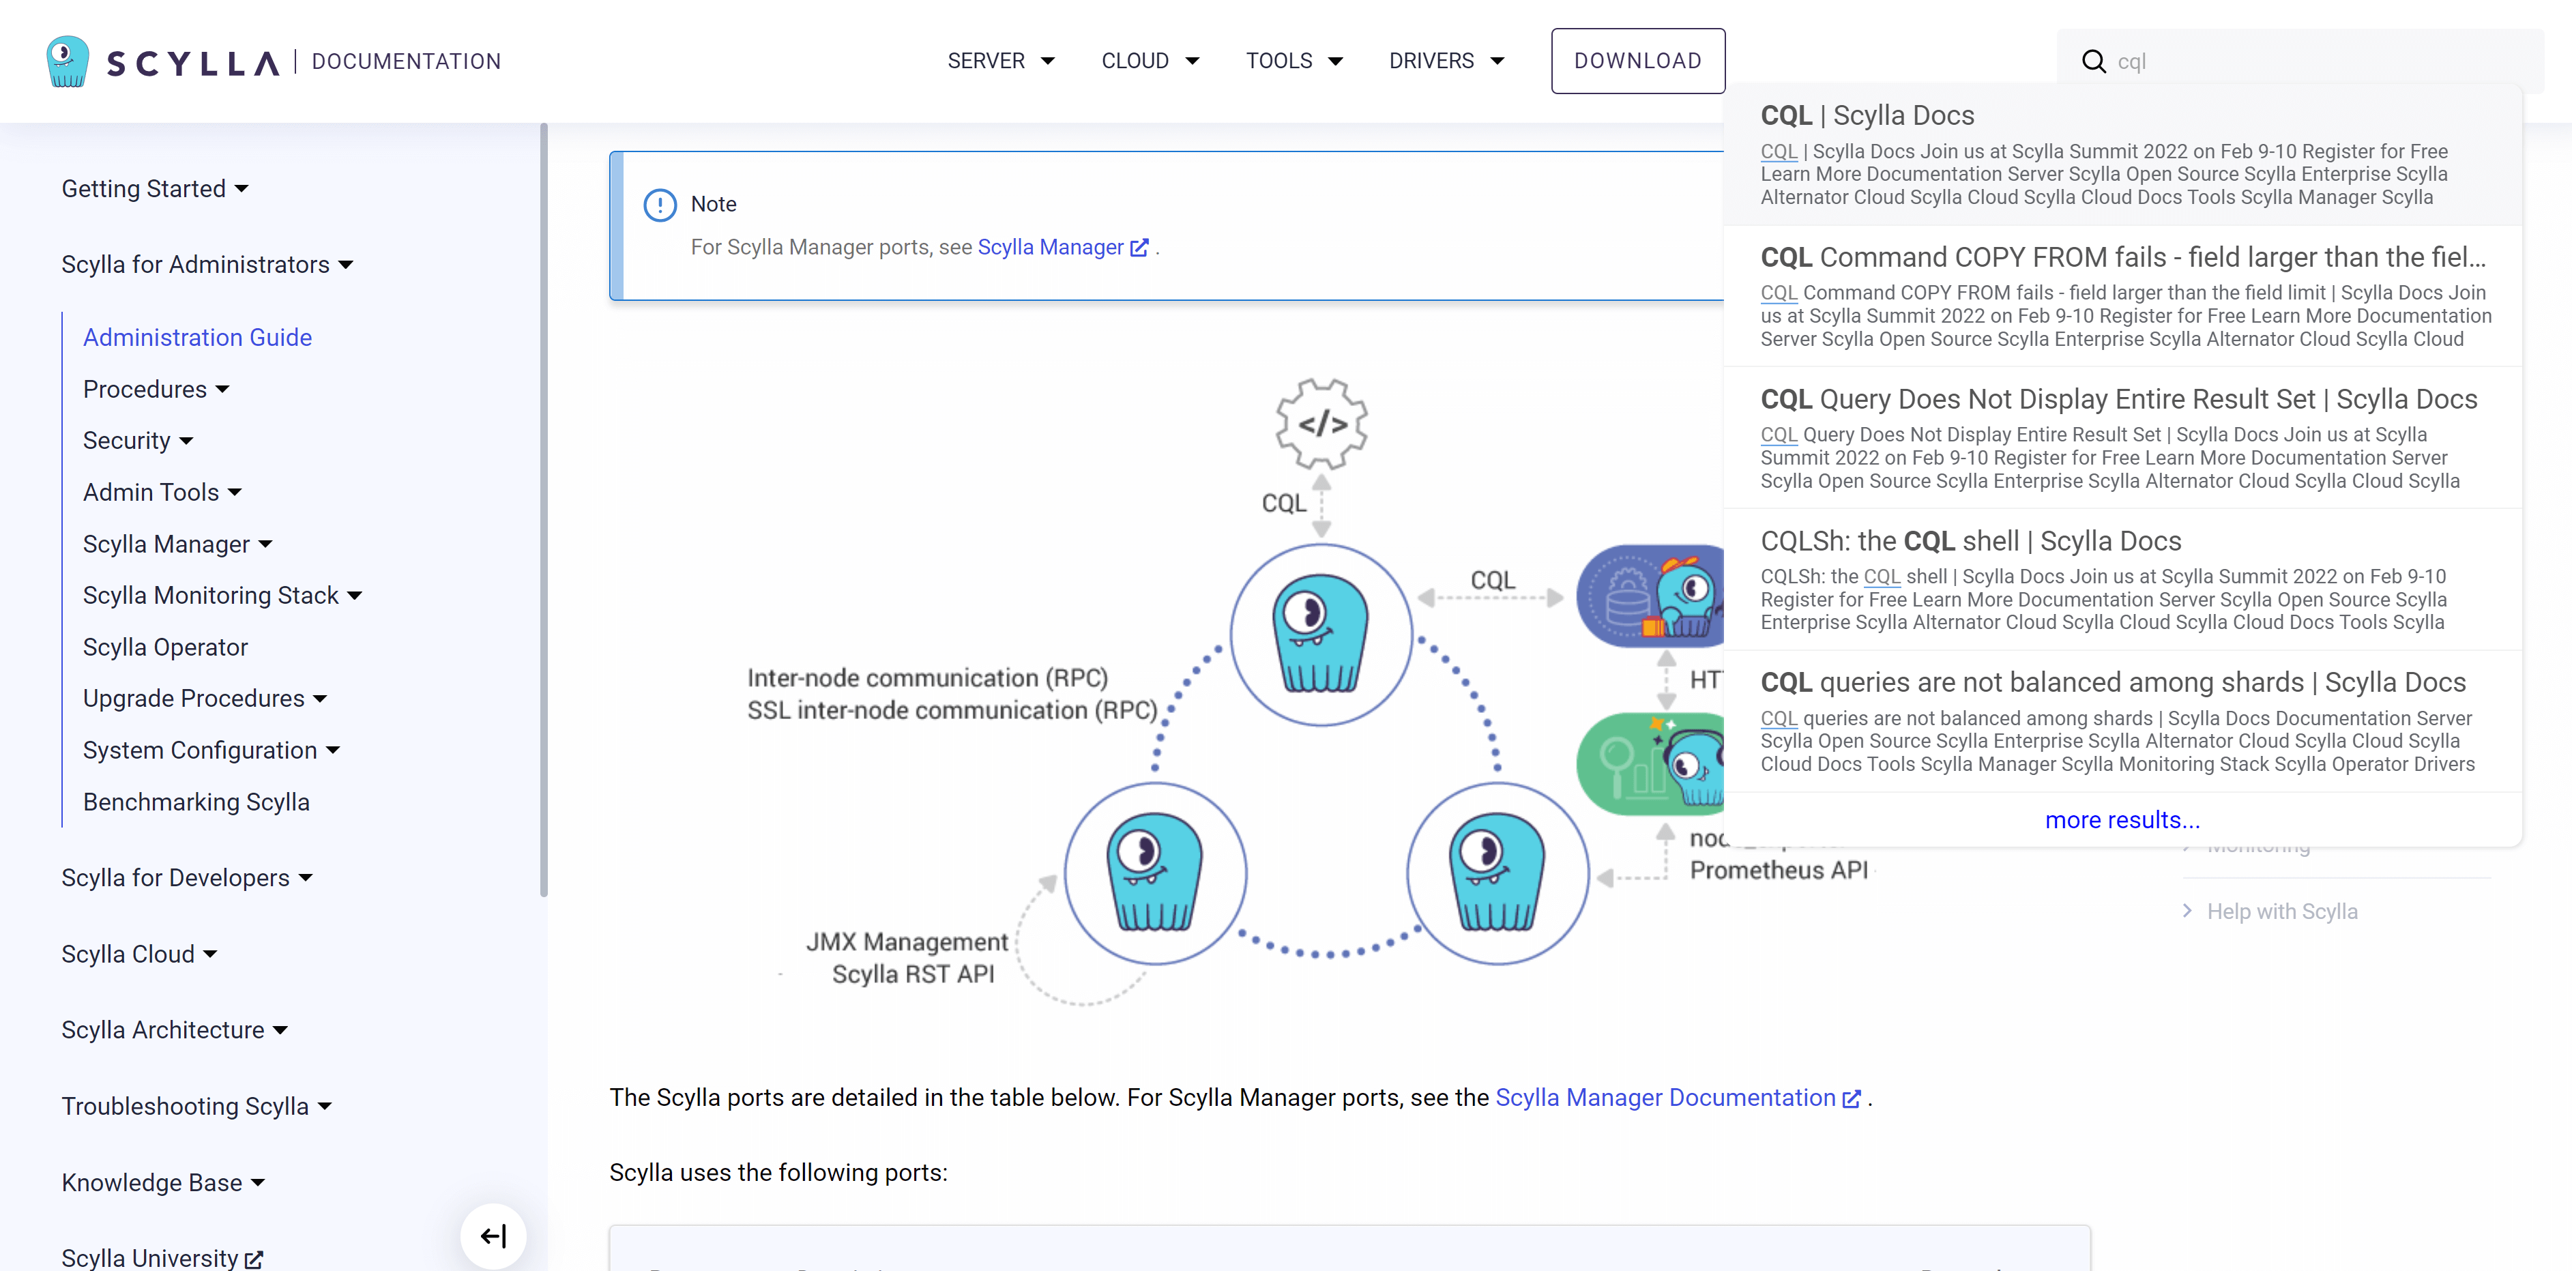Open Scylla University external link

coord(162,1258)
